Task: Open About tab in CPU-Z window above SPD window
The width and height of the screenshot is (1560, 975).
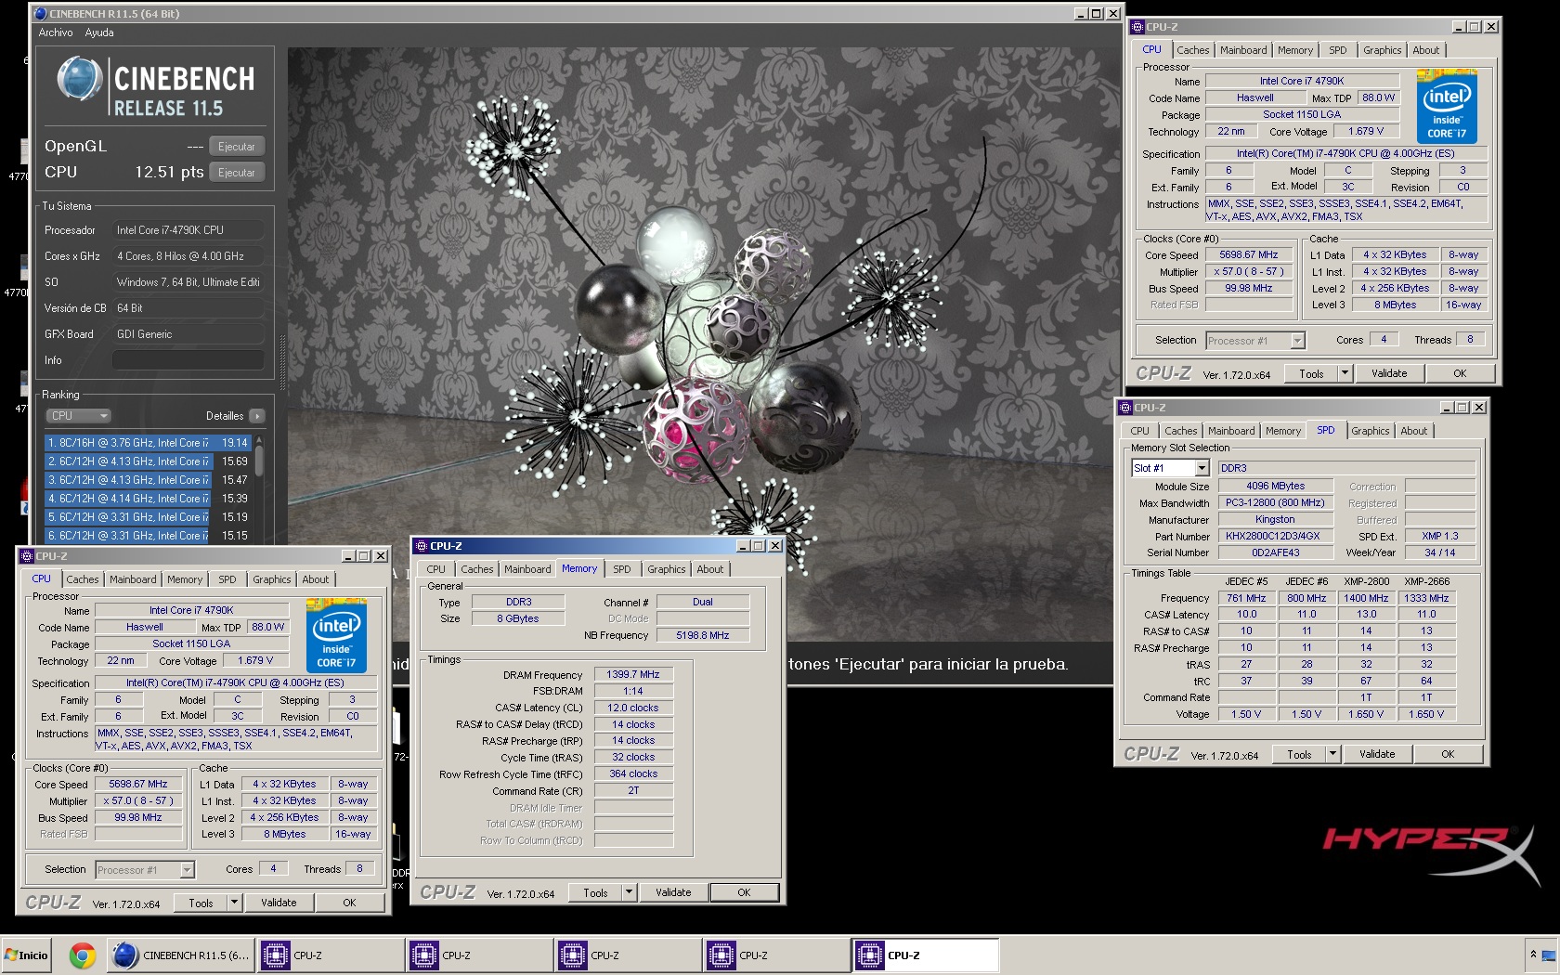Action: (1426, 50)
